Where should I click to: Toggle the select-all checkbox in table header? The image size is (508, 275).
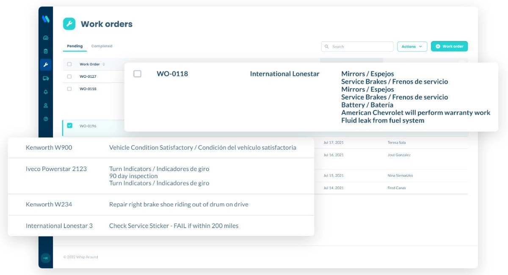69,64
